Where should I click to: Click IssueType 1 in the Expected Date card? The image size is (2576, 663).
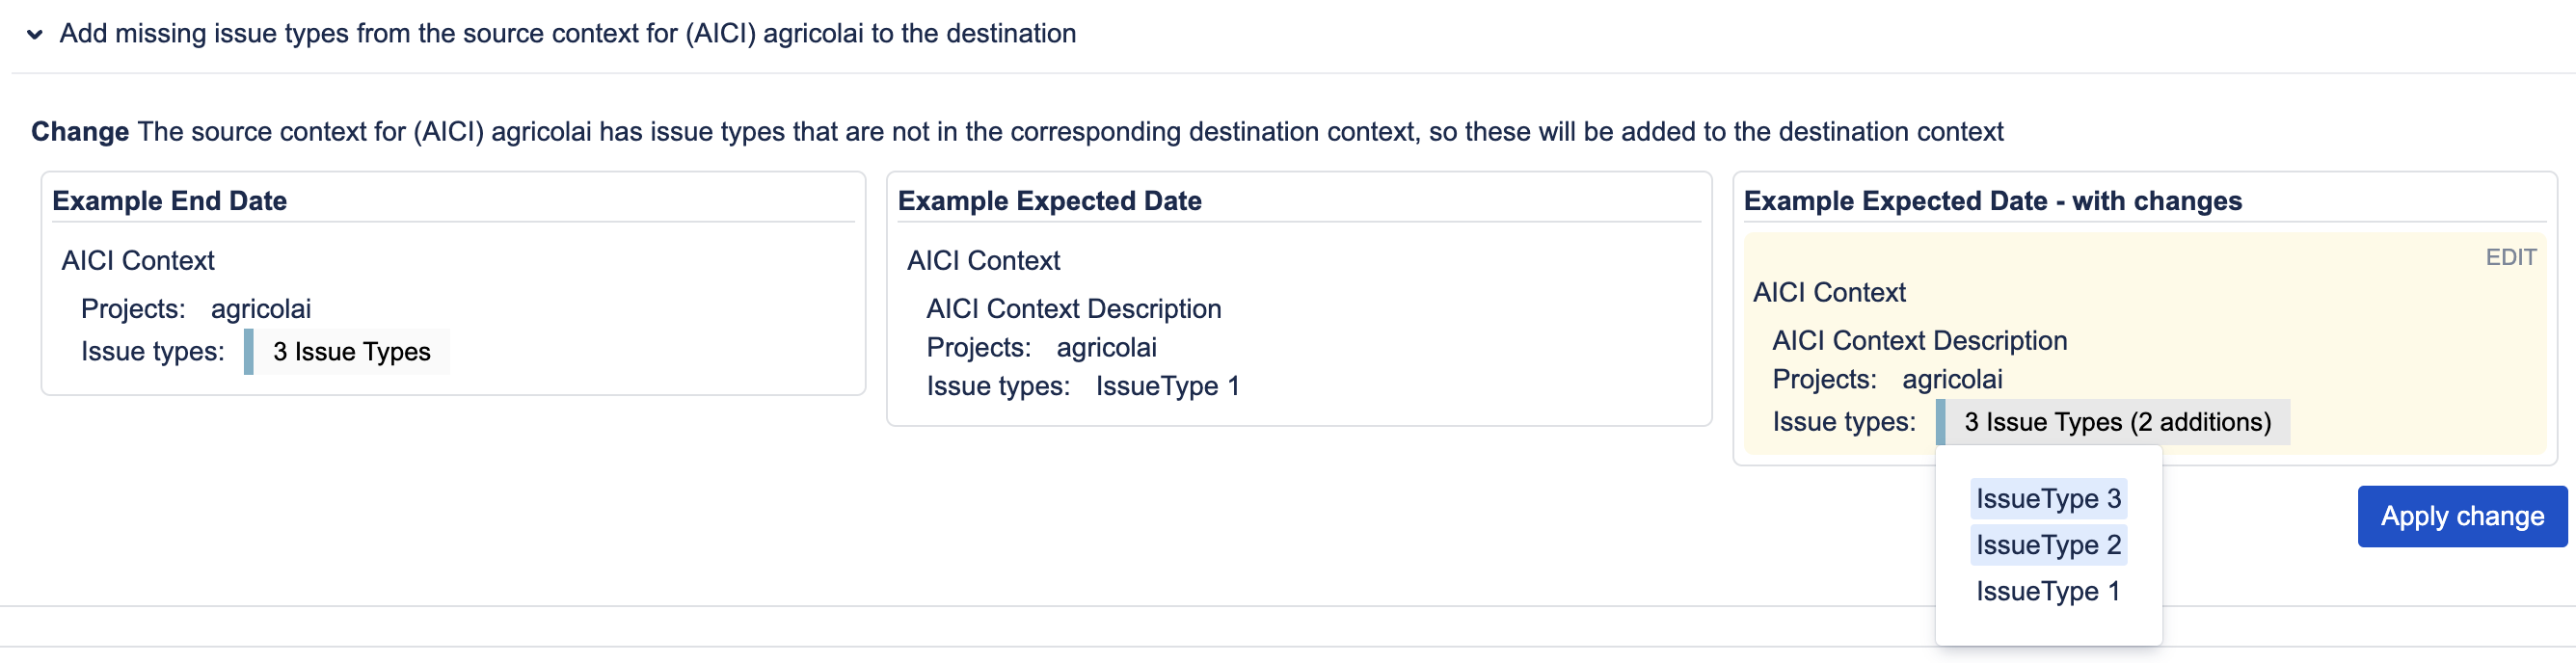1167,386
